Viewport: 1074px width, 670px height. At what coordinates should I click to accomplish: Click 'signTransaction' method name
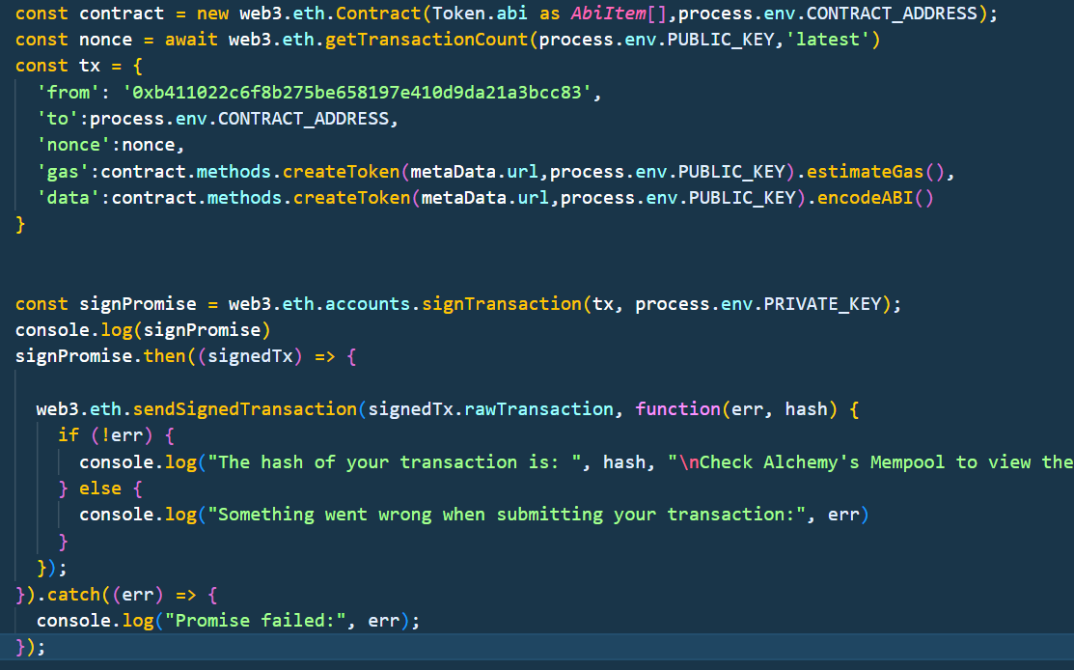[x=502, y=303]
